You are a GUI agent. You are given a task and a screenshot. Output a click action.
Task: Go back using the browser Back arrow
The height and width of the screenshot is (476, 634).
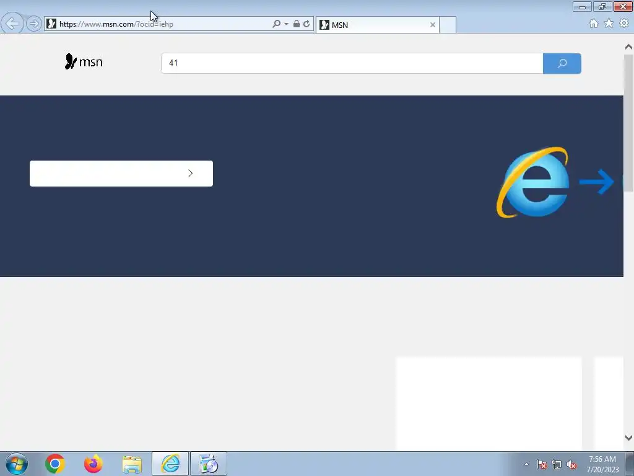12,24
